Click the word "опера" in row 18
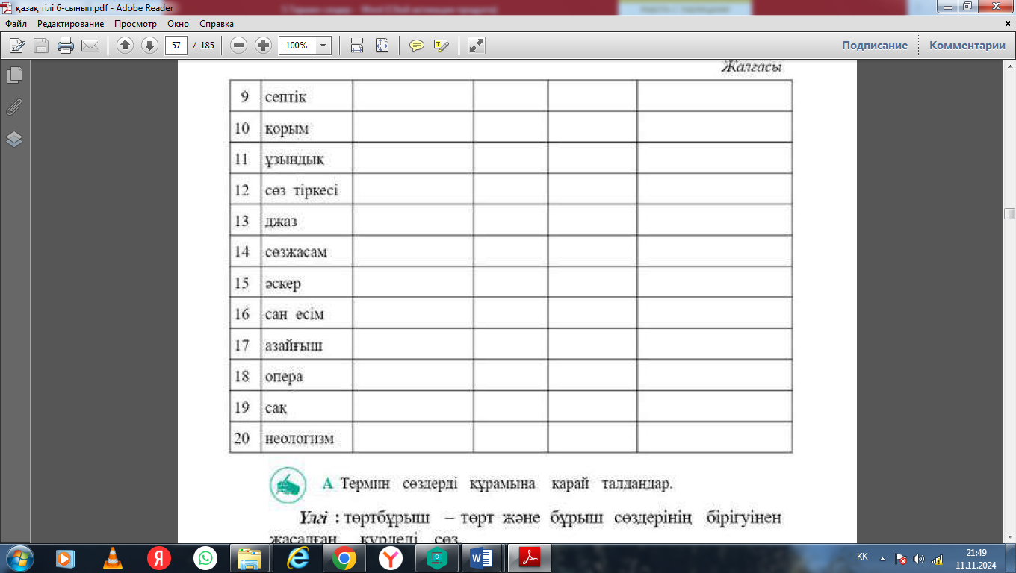 (x=285, y=377)
